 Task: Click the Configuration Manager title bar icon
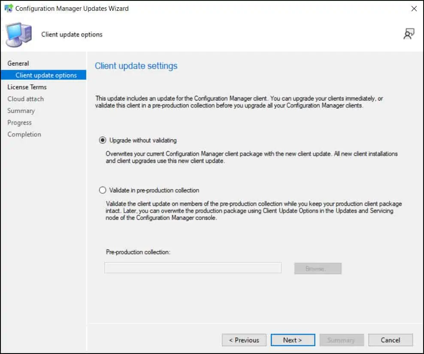[x=9, y=9]
